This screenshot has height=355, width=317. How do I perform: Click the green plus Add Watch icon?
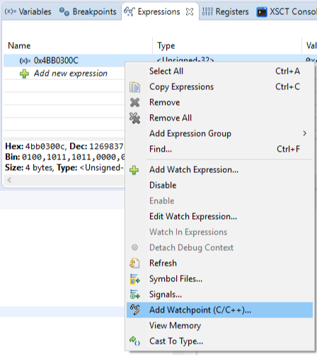click(134, 170)
